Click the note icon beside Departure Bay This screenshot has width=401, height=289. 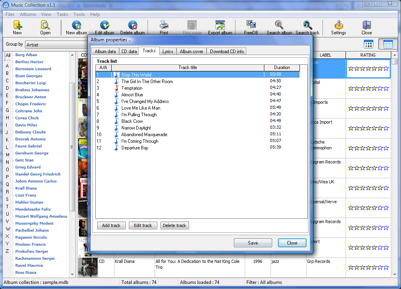(117, 148)
